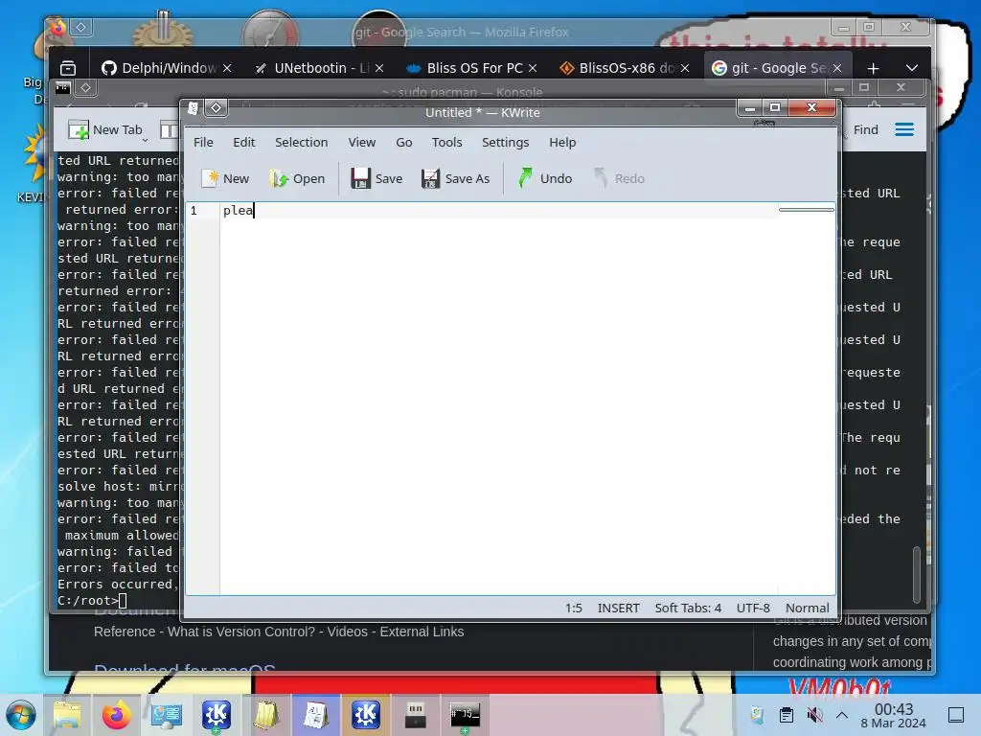This screenshot has width=981, height=736.
Task: Undo the last edit with the Undo arrow
Action: 526,178
